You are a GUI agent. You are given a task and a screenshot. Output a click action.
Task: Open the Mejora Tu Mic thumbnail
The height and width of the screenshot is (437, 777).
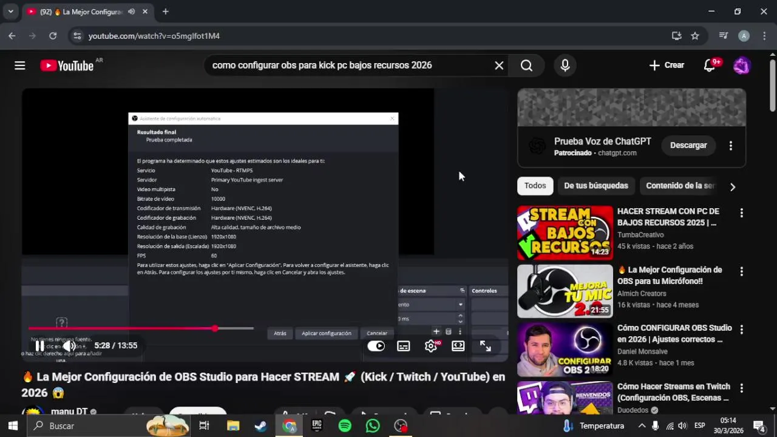click(565, 291)
